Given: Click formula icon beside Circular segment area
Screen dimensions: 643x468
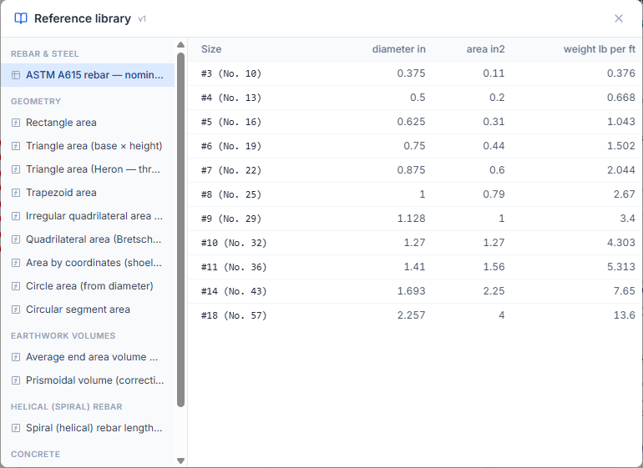Looking at the screenshot, I should (x=16, y=309).
